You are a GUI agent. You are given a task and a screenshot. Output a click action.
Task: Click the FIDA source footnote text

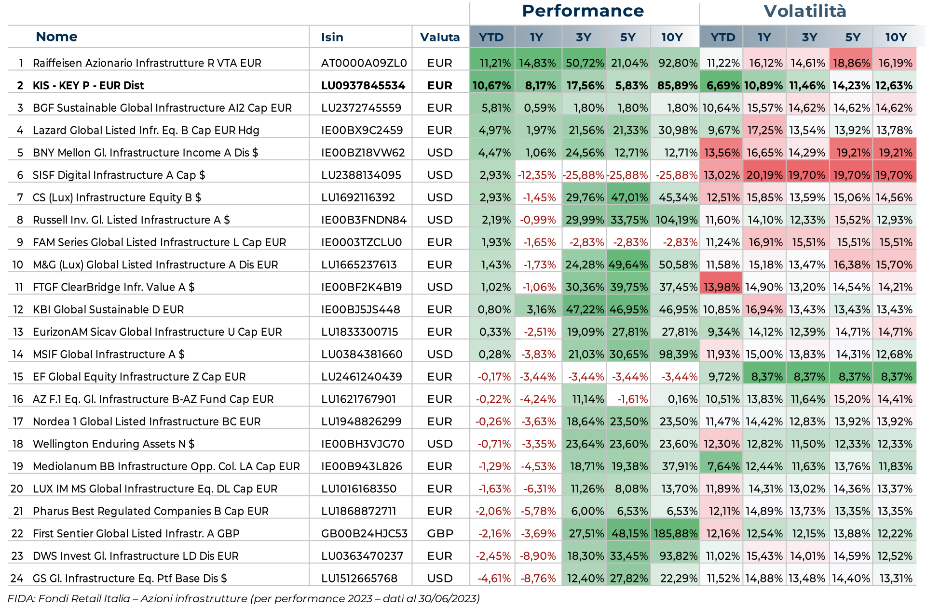click(244, 598)
